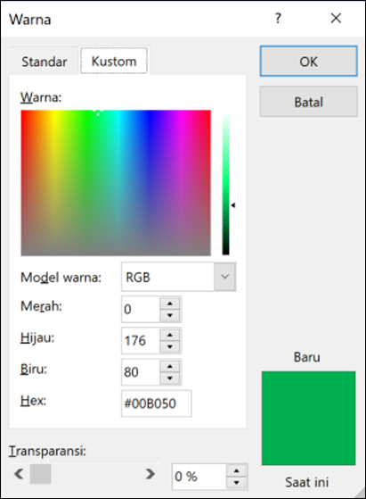Switch to the Standar tab
Viewport: 366px width, 499px height.
click(x=45, y=62)
